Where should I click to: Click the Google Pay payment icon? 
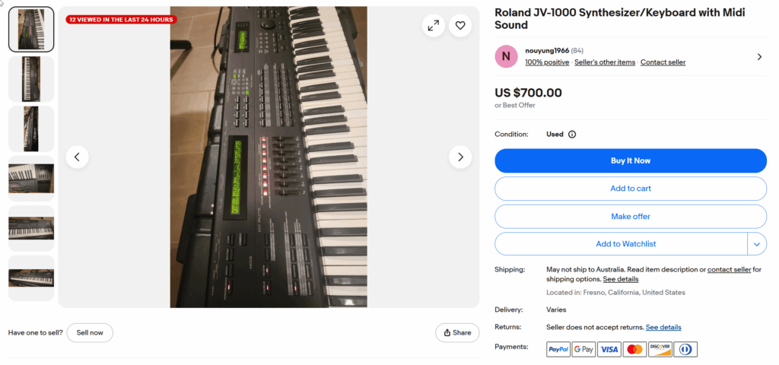tap(583, 349)
